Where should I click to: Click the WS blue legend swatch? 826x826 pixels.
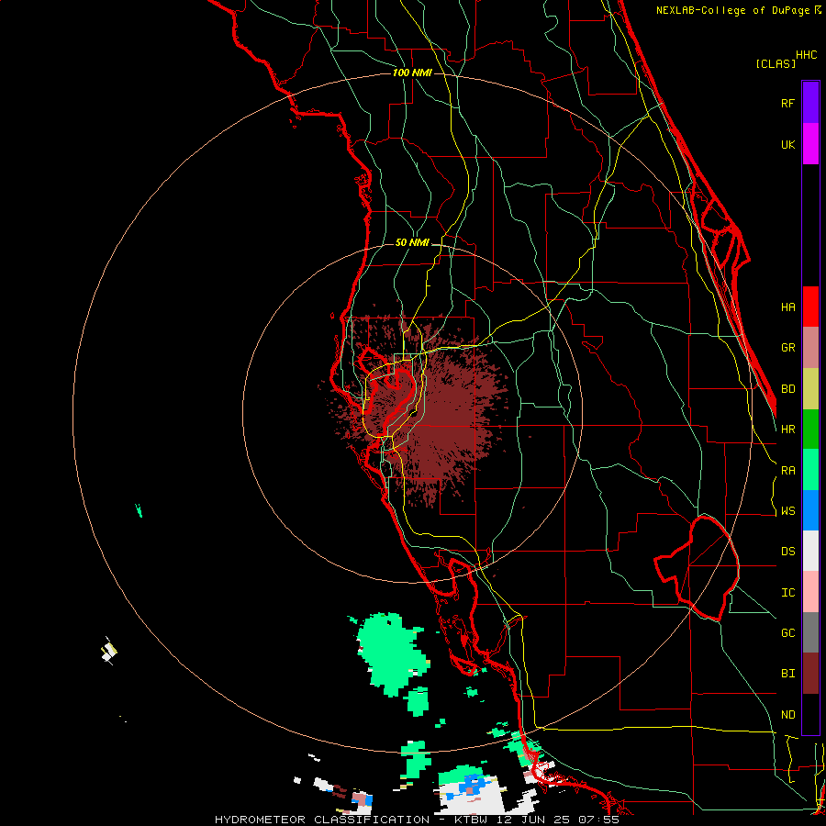click(x=810, y=510)
